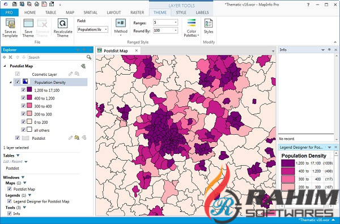The height and width of the screenshot is (224, 340).
Task: Collapse the ribbon with the bottom arrow
Action: [x=335, y=42]
